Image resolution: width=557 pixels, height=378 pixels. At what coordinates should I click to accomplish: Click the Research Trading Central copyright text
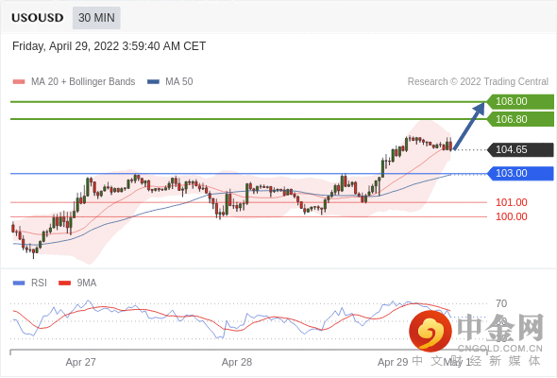click(478, 82)
